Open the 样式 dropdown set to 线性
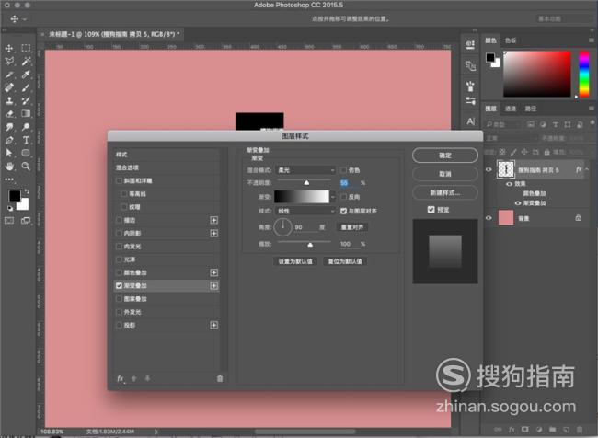The image size is (598, 438). (305, 211)
